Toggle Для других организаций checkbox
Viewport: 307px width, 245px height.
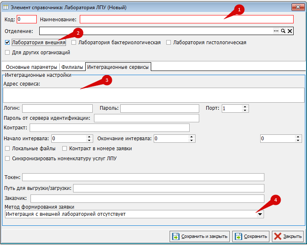tap(8, 53)
